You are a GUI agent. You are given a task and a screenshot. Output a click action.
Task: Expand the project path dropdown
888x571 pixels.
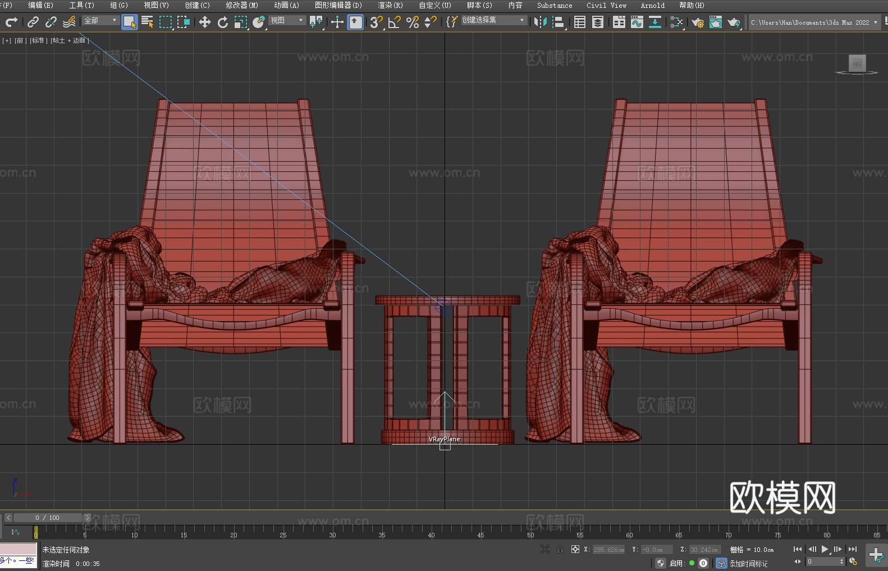(x=875, y=22)
